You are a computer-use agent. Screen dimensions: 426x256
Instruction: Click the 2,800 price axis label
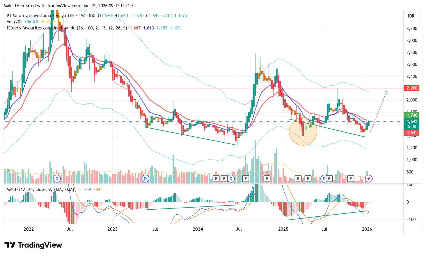coord(412,52)
